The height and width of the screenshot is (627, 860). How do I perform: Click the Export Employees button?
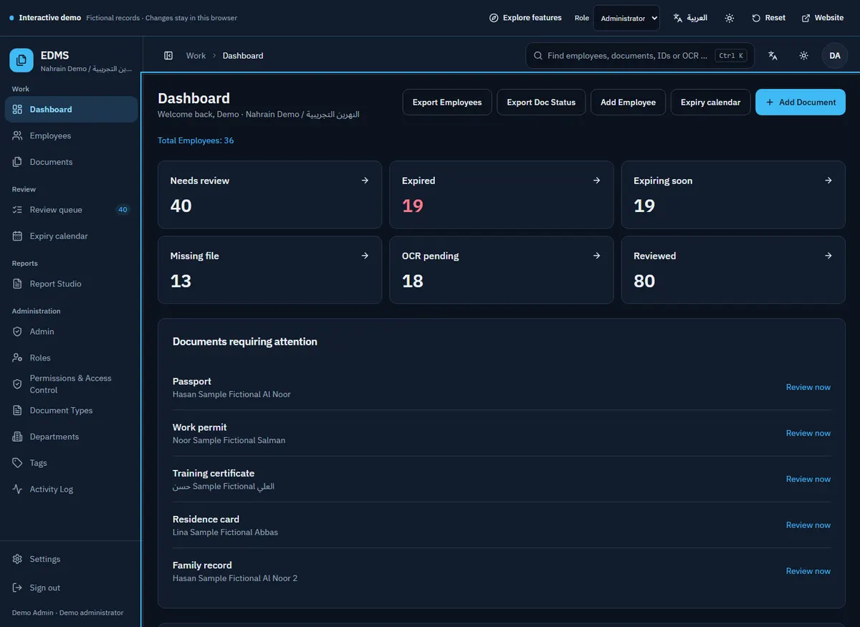pyautogui.click(x=447, y=102)
